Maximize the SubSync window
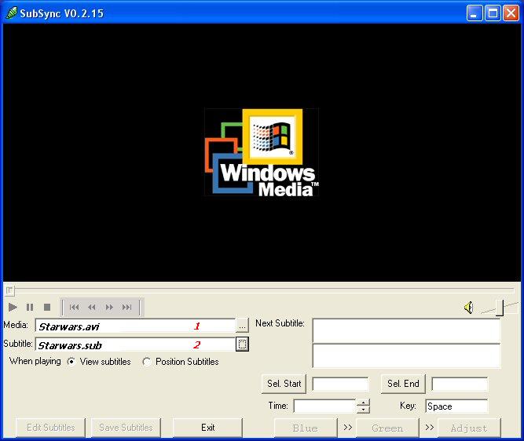 tap(493, 13)
